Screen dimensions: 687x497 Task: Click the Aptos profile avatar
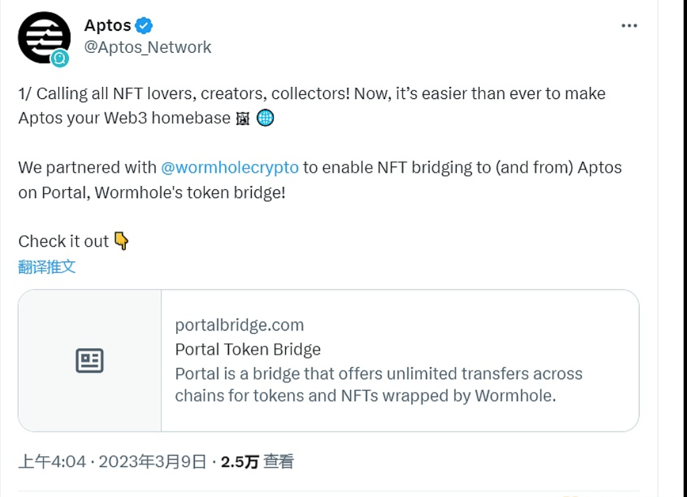point(44,37)
